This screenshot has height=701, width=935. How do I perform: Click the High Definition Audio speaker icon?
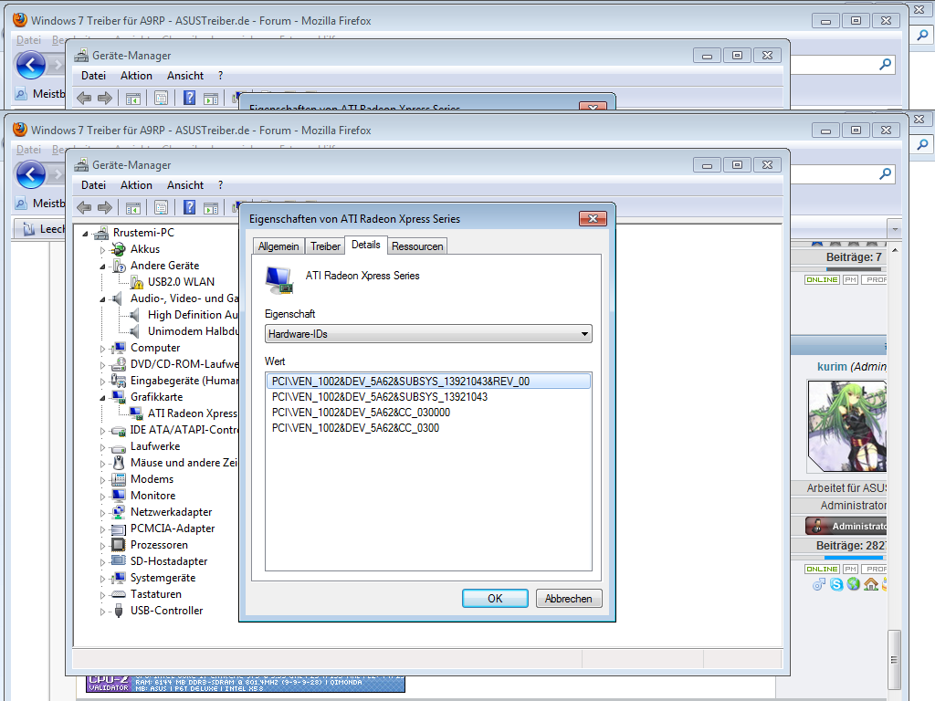[x=137, y=315]
